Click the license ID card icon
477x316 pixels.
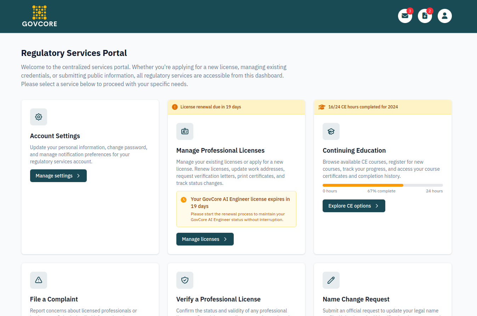coord(185,131)
